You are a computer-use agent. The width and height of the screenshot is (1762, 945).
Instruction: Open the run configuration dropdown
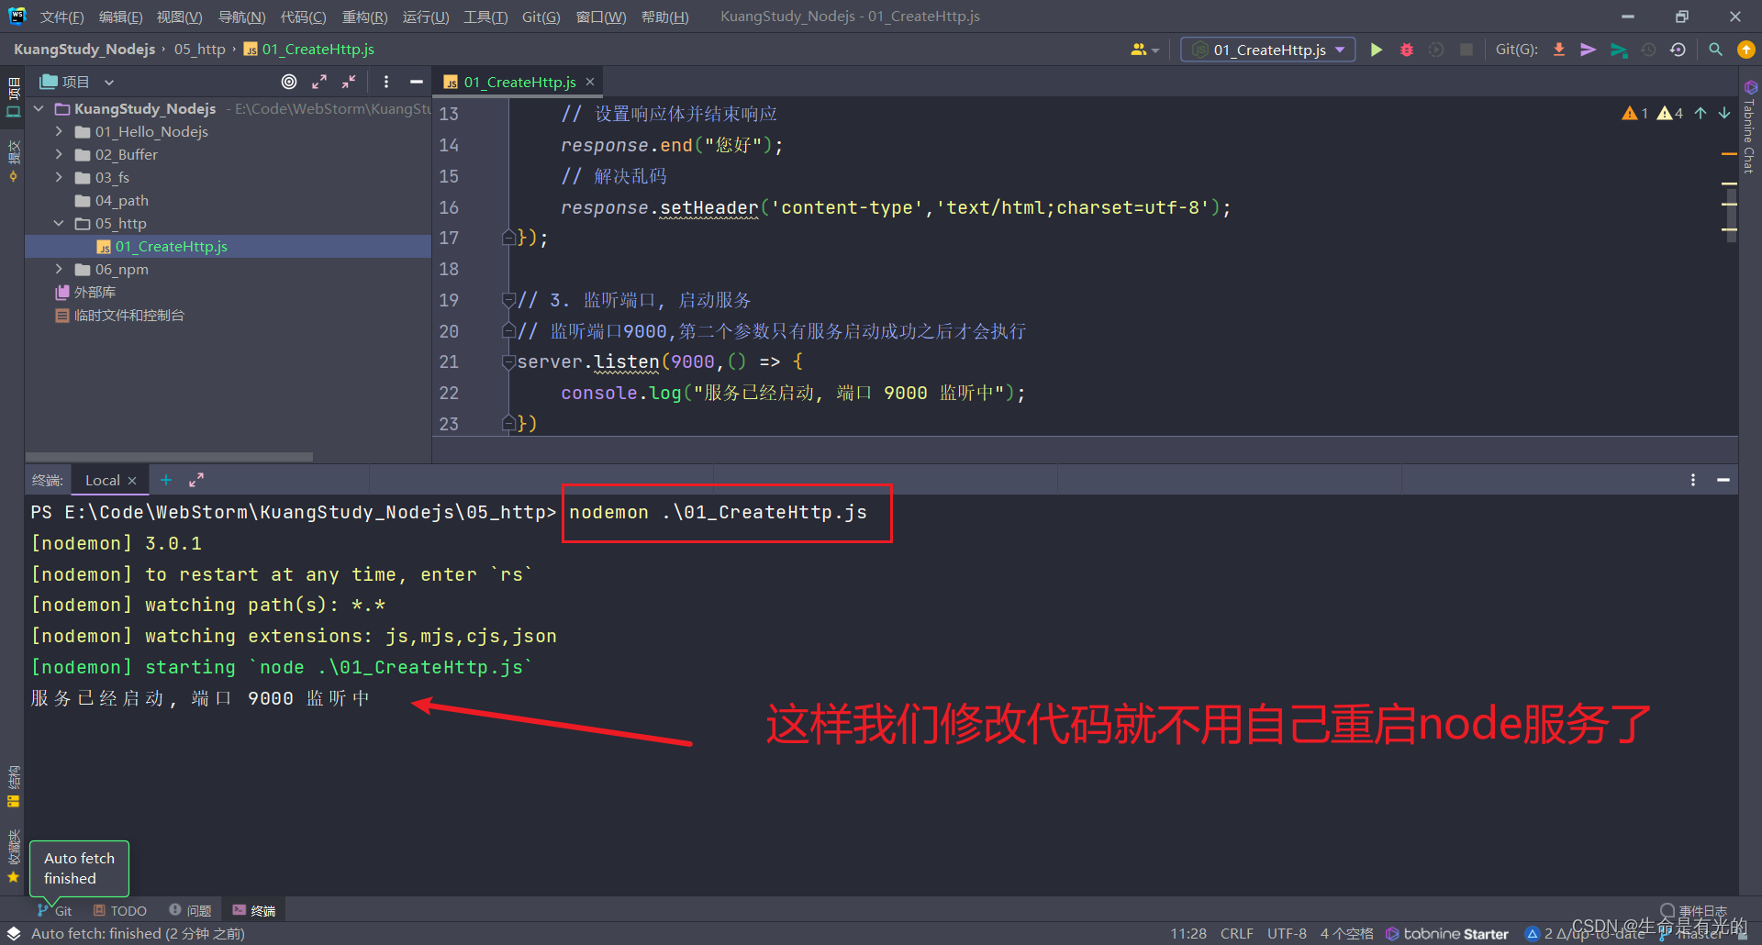pyautogui.click(x=1268, y=50)
